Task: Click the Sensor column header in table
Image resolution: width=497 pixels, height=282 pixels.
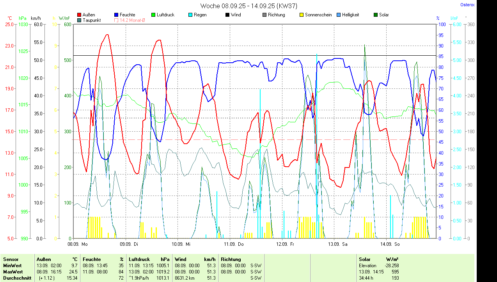Action: coord(11,259)
